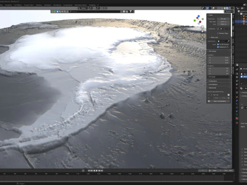Switch to wireframe viewport shading
Screen dimensions: 247x185
pos(222,8)
